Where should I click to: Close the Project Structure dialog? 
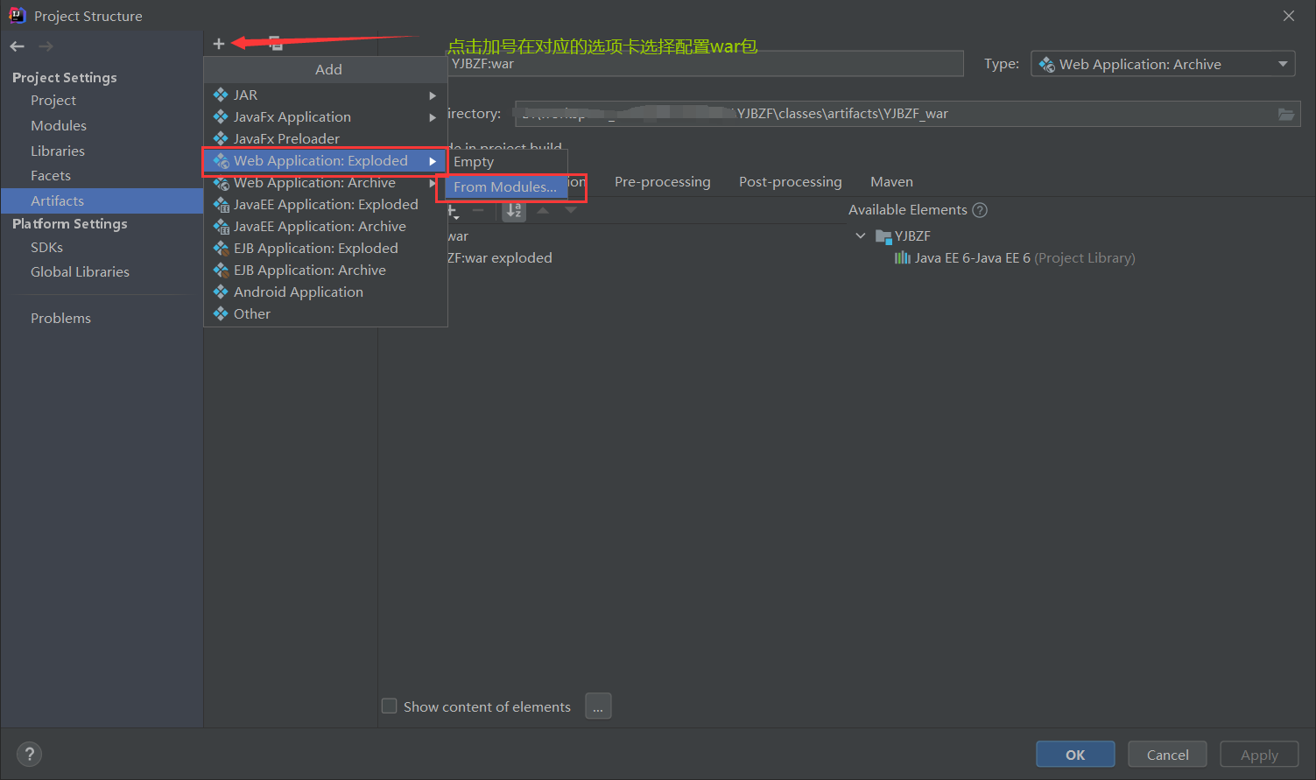pos(1289,16)
